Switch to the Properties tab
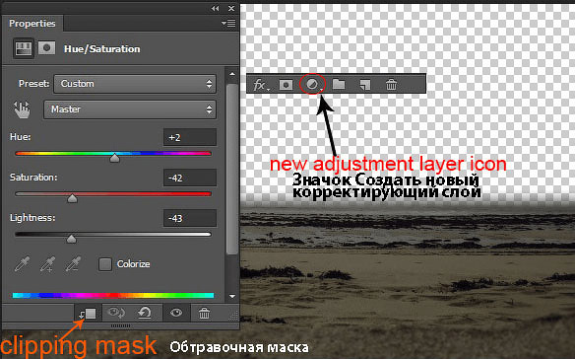The height and width of the screenshot is (359, 575). coord(32,24)
